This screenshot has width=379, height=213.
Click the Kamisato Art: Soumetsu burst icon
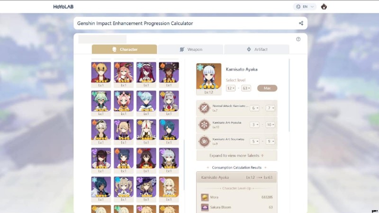[x=204, y=141]
